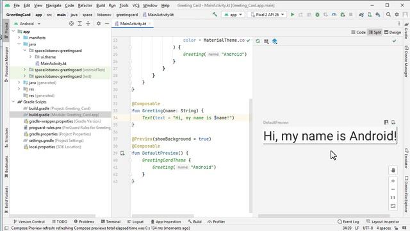Screen dimensions: 410x231
Task: Open the Terminal tool window
Action: click(111, 221)
